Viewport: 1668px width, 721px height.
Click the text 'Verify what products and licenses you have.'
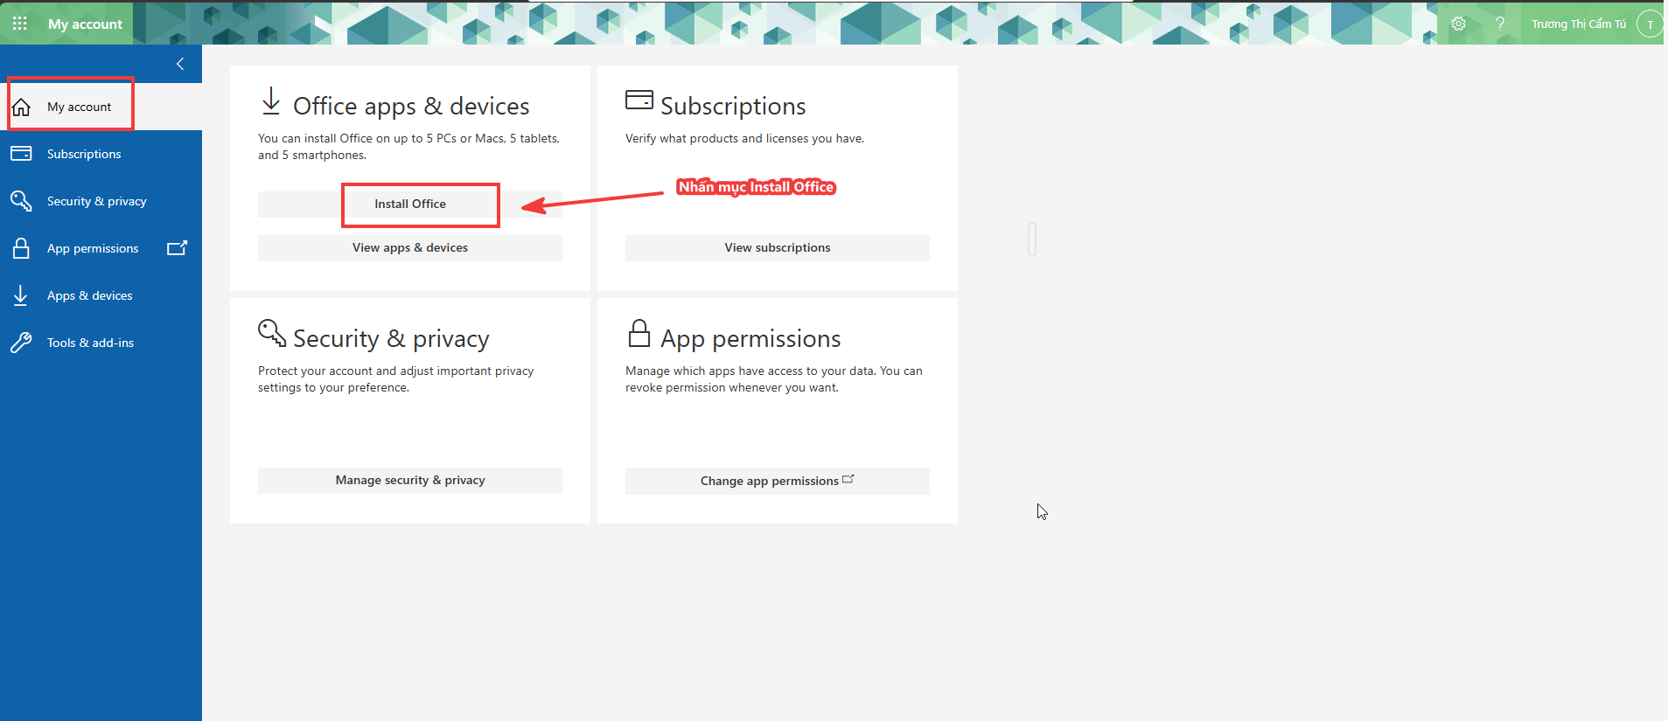coord(744,138)
